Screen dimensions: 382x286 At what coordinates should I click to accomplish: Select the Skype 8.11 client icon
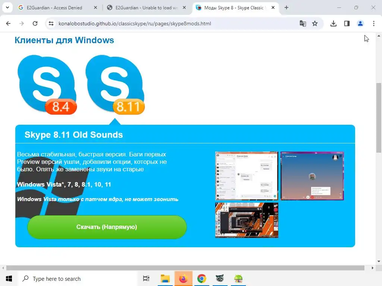[x=115, y=85]
